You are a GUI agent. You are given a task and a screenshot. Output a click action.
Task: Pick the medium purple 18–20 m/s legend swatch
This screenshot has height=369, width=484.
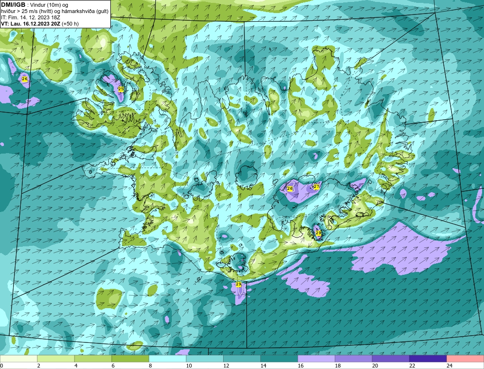coord(353,359)
